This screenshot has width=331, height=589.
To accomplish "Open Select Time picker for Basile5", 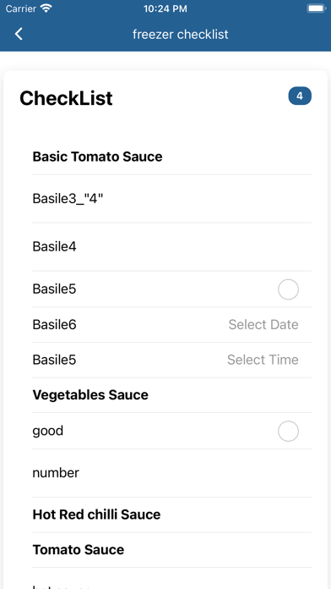I will click(263, 360).
